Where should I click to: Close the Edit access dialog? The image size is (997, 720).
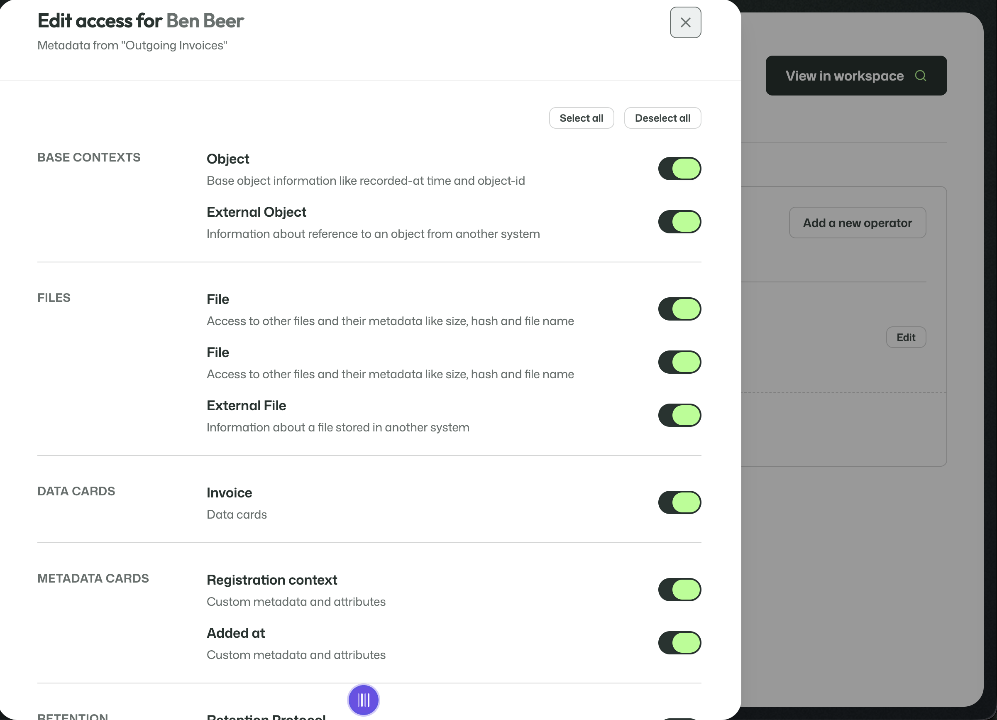[685, 22]
